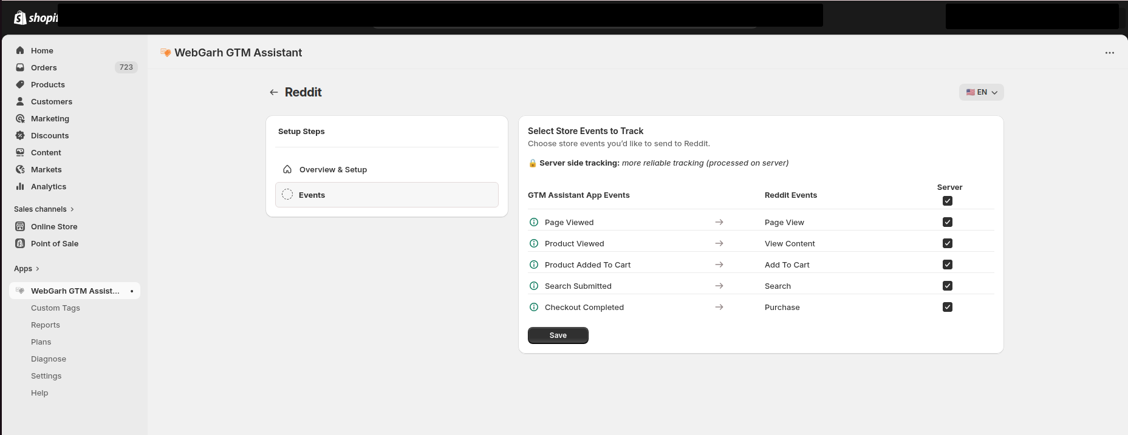
Task: Uncheck server tracking for Purchase
Action: pos(948,307)
